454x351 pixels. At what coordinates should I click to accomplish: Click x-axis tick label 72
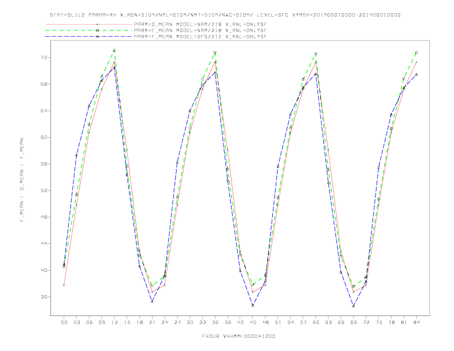point(366,322)
